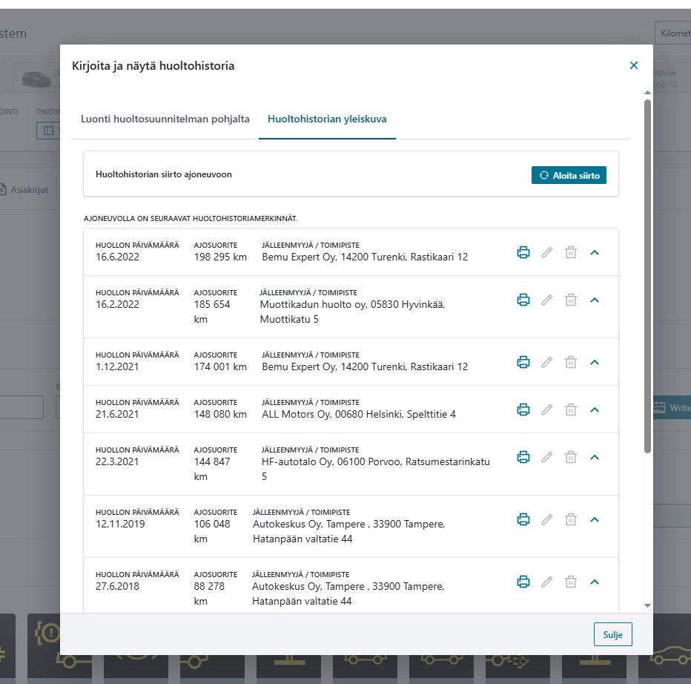Edit the HF-autotalo Oy service entry
Image resolution: width=691 pixels, height=684 pixels.
pyautogui.click(x=547, y=457)
